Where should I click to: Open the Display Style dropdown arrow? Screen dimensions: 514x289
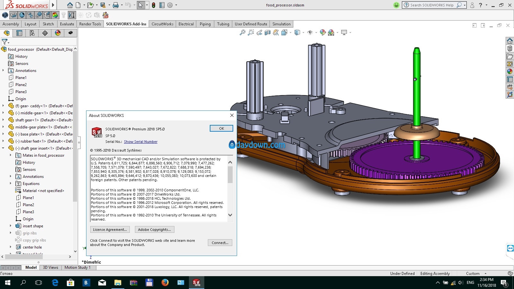303,32
